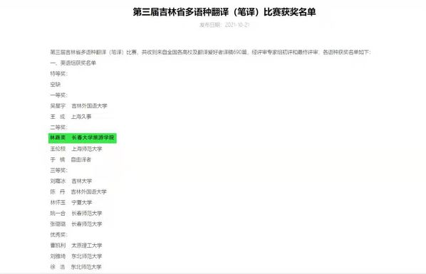Click the 二等奖 label
426x274 pixels.
pyautogui.click(x=58, y=127)
